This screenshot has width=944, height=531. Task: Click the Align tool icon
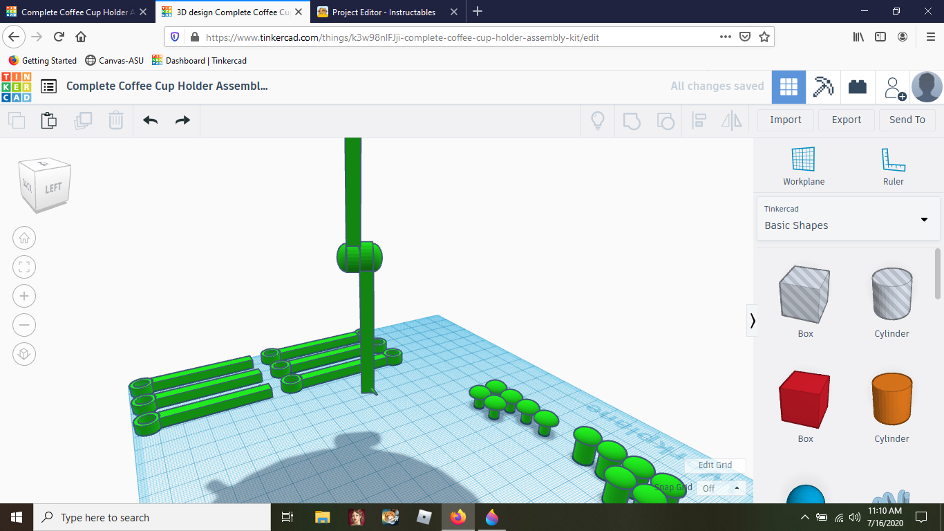click(x=699, y=120)
